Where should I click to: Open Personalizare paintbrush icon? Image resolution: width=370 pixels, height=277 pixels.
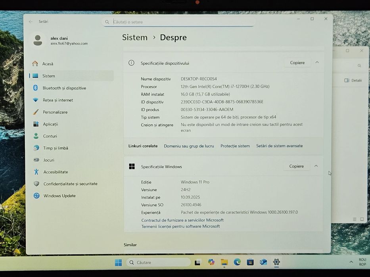pos(36,112)
